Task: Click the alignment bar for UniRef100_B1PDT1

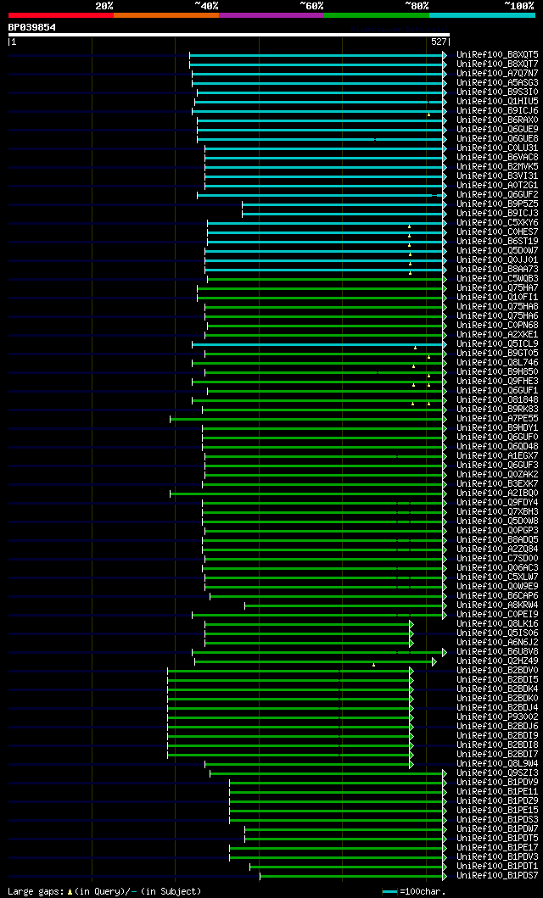Action: [348, 868]
